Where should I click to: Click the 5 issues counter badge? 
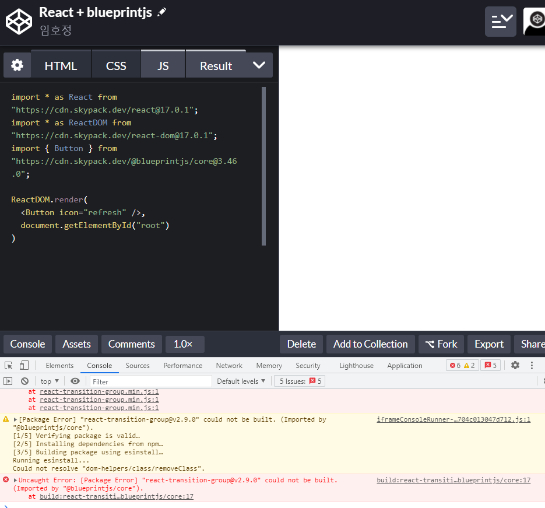(x=490, y=365)
